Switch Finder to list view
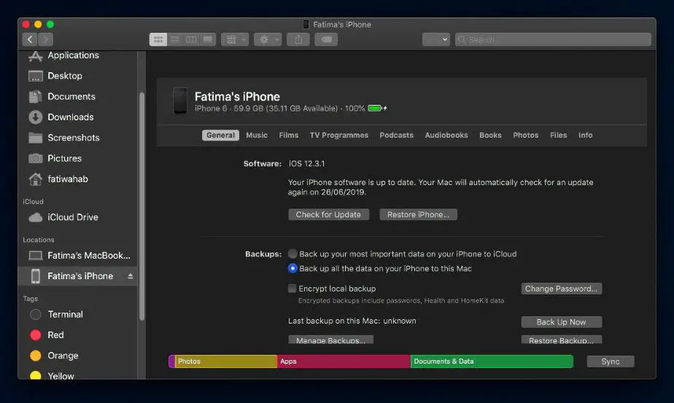The width and height of the screenshot is (674, 403). [175, 39]
